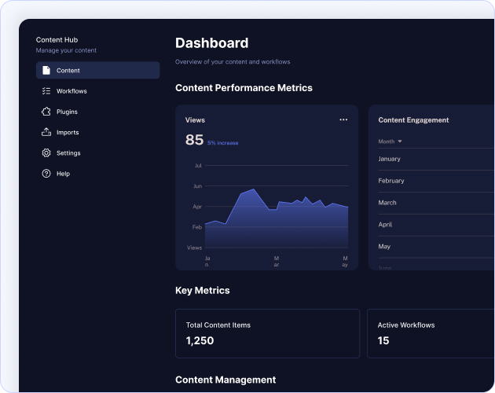
Task: Open the Help page label
Action: coord(63,174)
